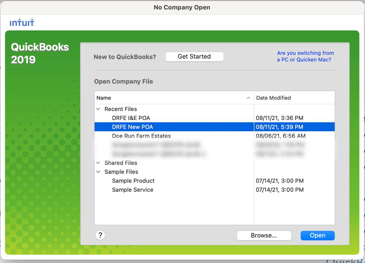The width and height of the screenshot is (365, 263).
Task: Click the QuickBooks 2019 logo text
Action: [40, 53]
